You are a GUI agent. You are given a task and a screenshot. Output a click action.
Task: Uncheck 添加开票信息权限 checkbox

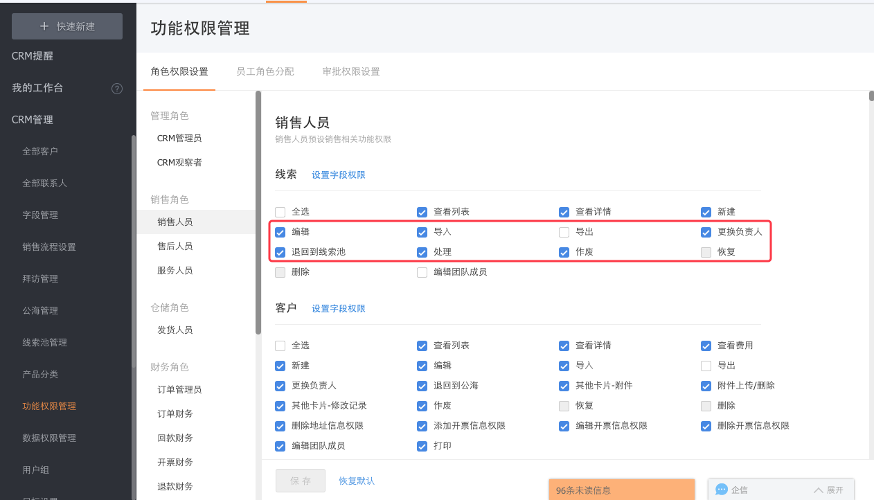(x=422, y=426)
